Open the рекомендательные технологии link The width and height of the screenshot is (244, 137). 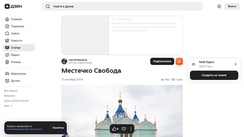pyautogui.click(x=24, y=129)
